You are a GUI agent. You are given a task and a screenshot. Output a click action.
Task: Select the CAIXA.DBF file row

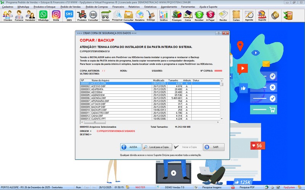tap(150, 116)
